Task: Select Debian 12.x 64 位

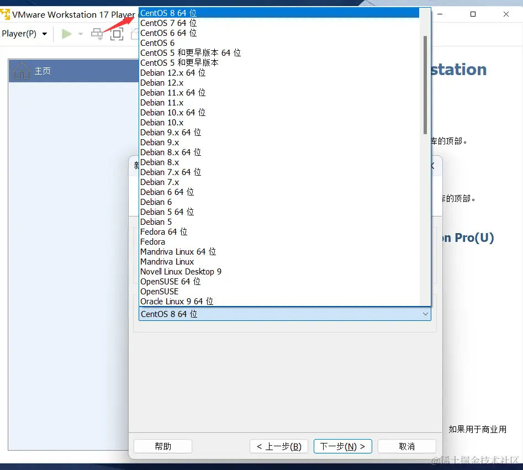Action: click(279, 73)
